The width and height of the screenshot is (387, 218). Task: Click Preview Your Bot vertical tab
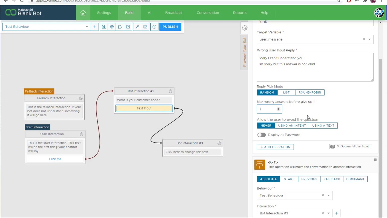(x=245, y=52)
